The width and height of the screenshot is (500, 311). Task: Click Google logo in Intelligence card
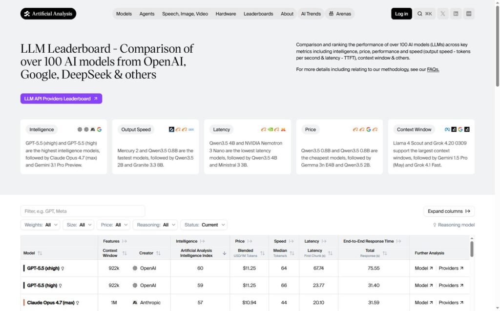coord(100,129)
